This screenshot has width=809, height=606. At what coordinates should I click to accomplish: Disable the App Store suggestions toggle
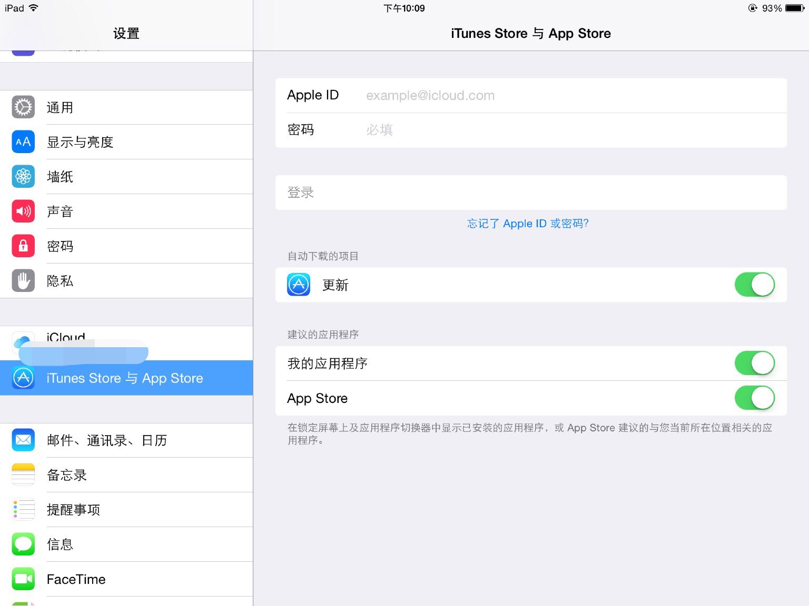point(754,398)
